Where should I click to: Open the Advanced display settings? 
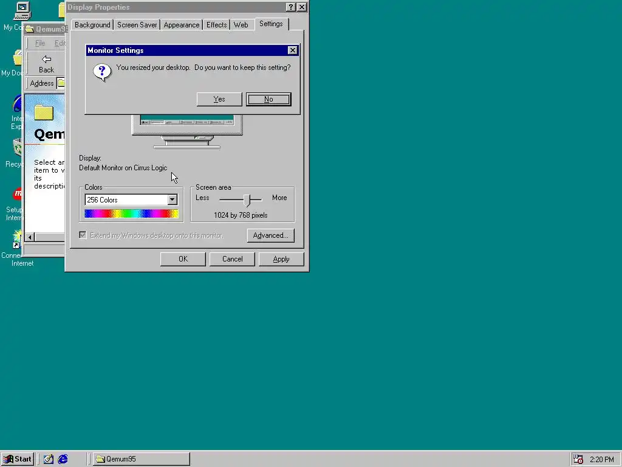coord(270,235)
